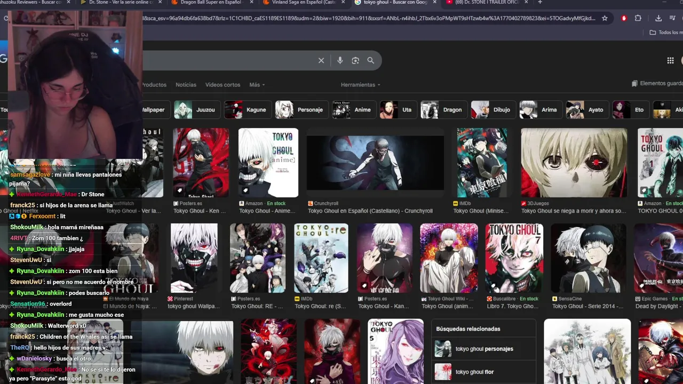
Task: Filter images by the Juuzou chip
Action: (x=197, y=110)
